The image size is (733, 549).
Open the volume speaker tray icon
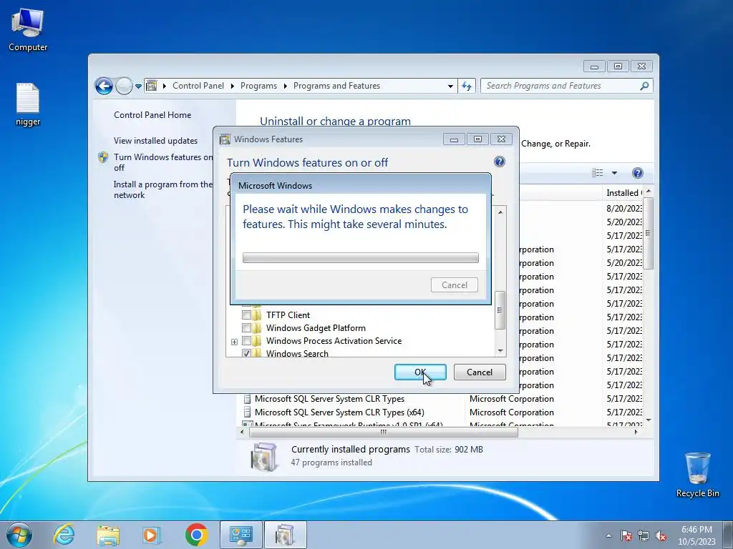click(x=661, y=535)
